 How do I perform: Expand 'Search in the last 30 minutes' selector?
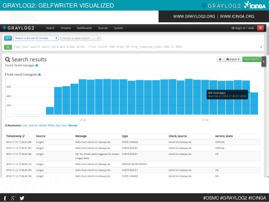click(36, 38)
